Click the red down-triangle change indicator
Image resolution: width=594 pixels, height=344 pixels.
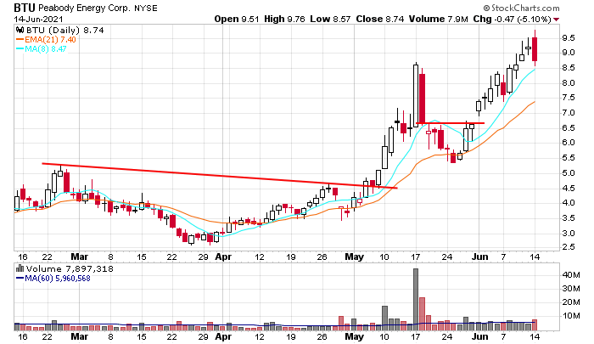pyautogui.click(x=556, y=20)
